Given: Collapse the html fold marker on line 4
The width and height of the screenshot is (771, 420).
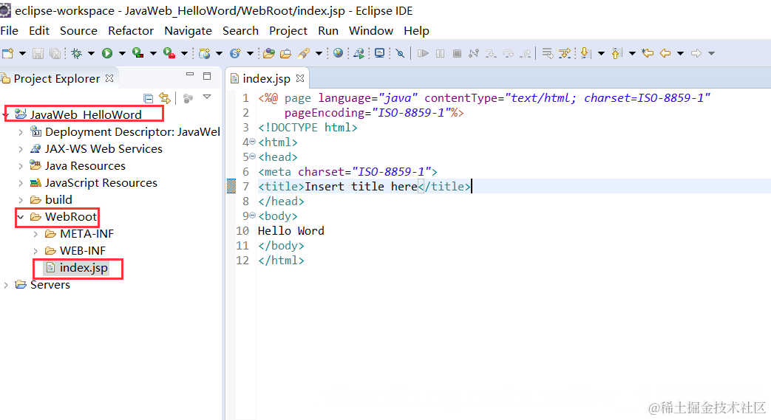Looking at the screenshot, I should (252, 142).
